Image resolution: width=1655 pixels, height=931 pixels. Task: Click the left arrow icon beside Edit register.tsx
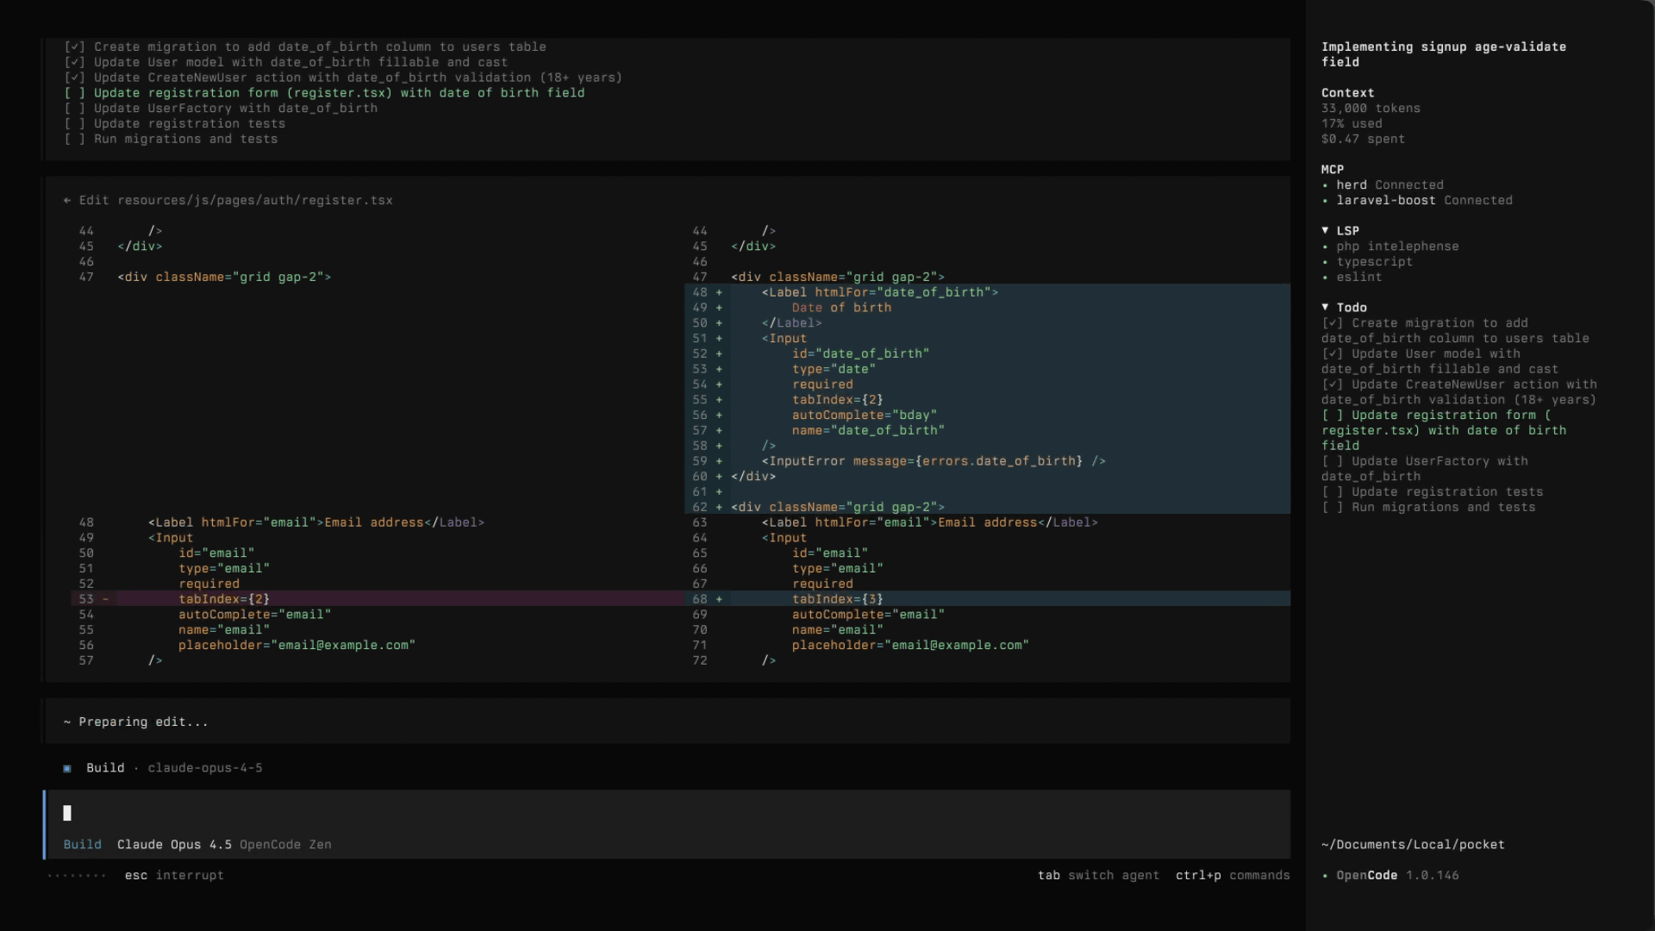(x=67, y=200)
